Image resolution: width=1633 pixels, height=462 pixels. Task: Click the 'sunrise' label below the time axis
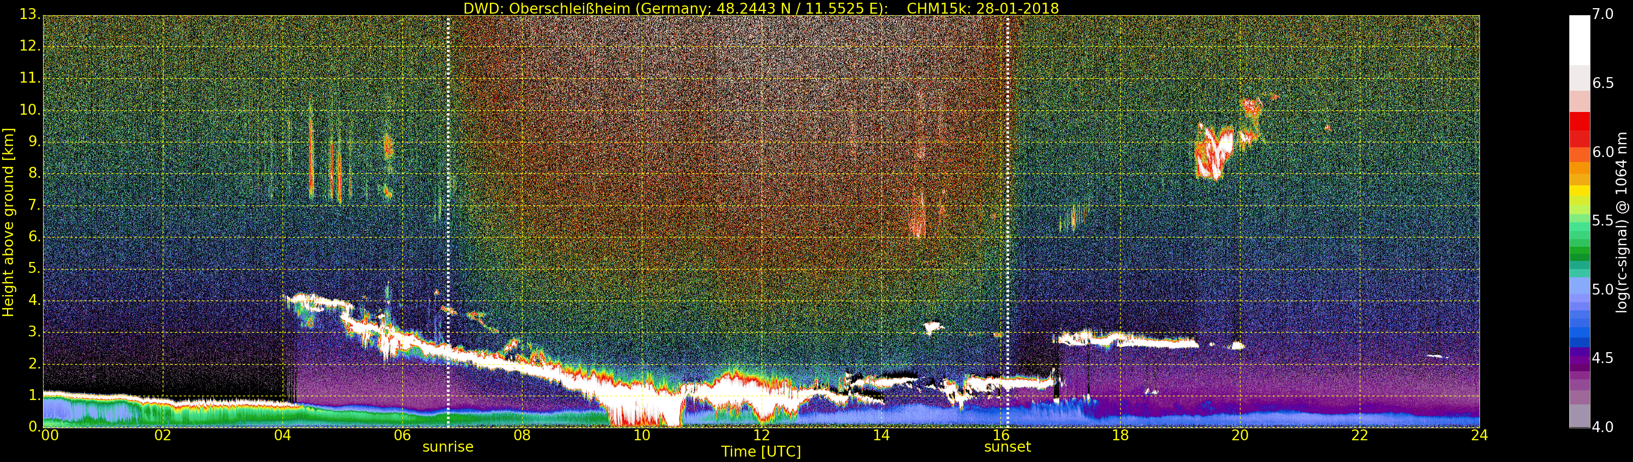[448, 447]
